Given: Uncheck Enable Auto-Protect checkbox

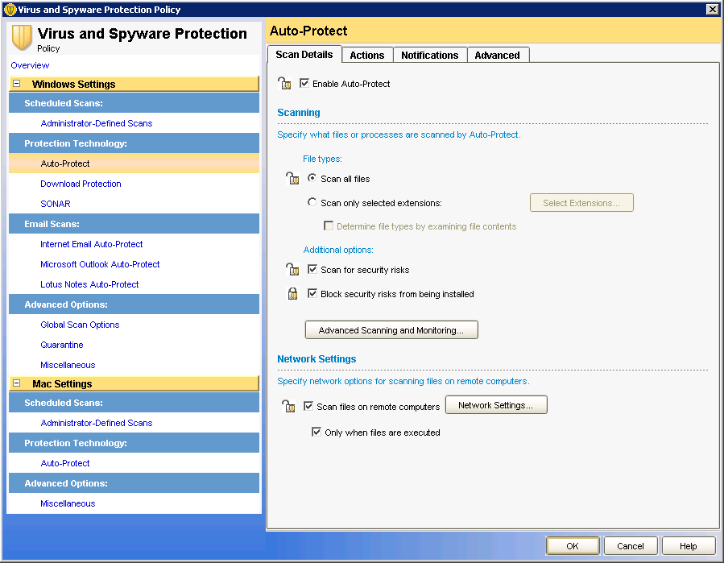Looking at the screenshot, I should (304, 83).
